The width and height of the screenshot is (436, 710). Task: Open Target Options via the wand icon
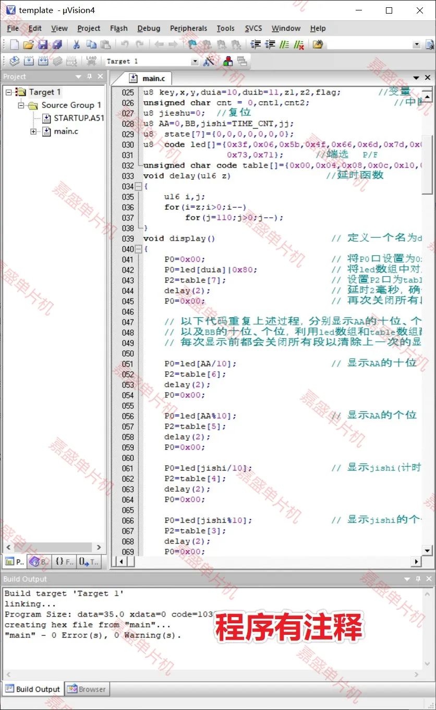click(209, 61)
